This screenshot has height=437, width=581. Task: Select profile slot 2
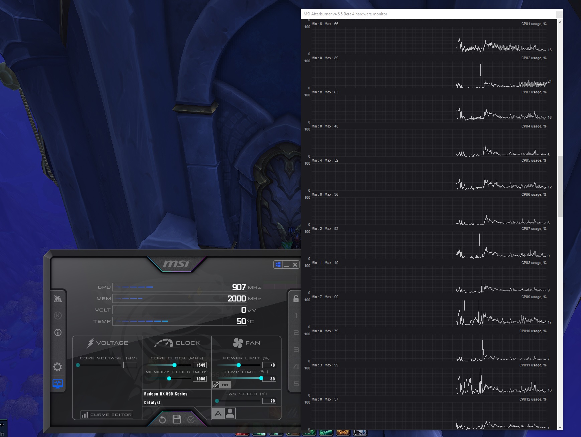(296, 333)
